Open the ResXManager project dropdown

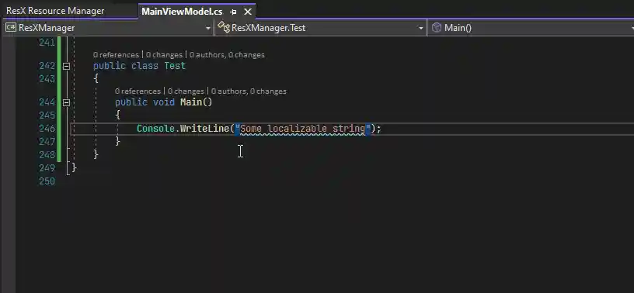[x=208, y=28]
